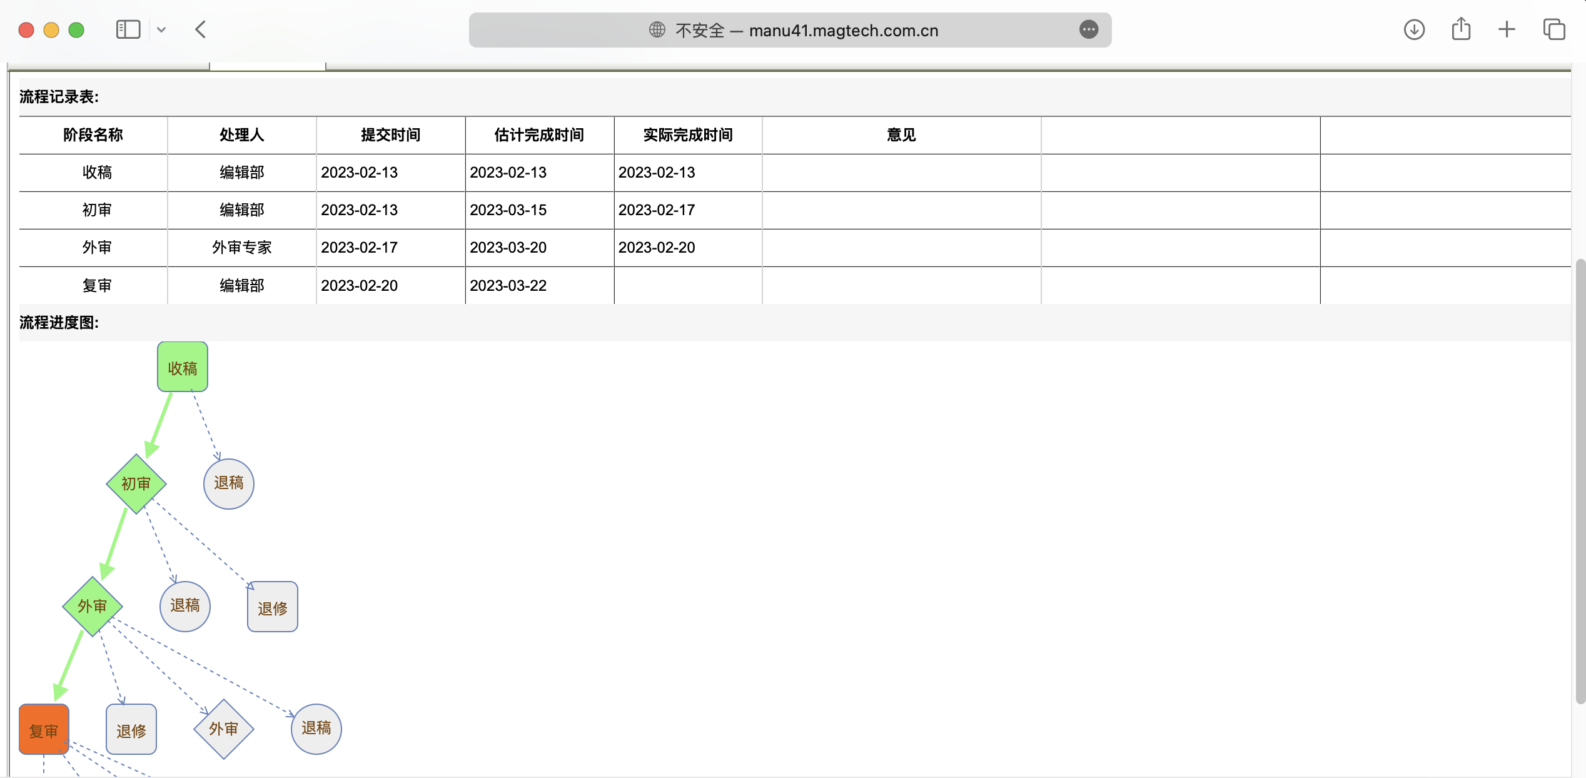
Task: Select the green 收稿 flowchart node
Action: [x=183, y=367]
